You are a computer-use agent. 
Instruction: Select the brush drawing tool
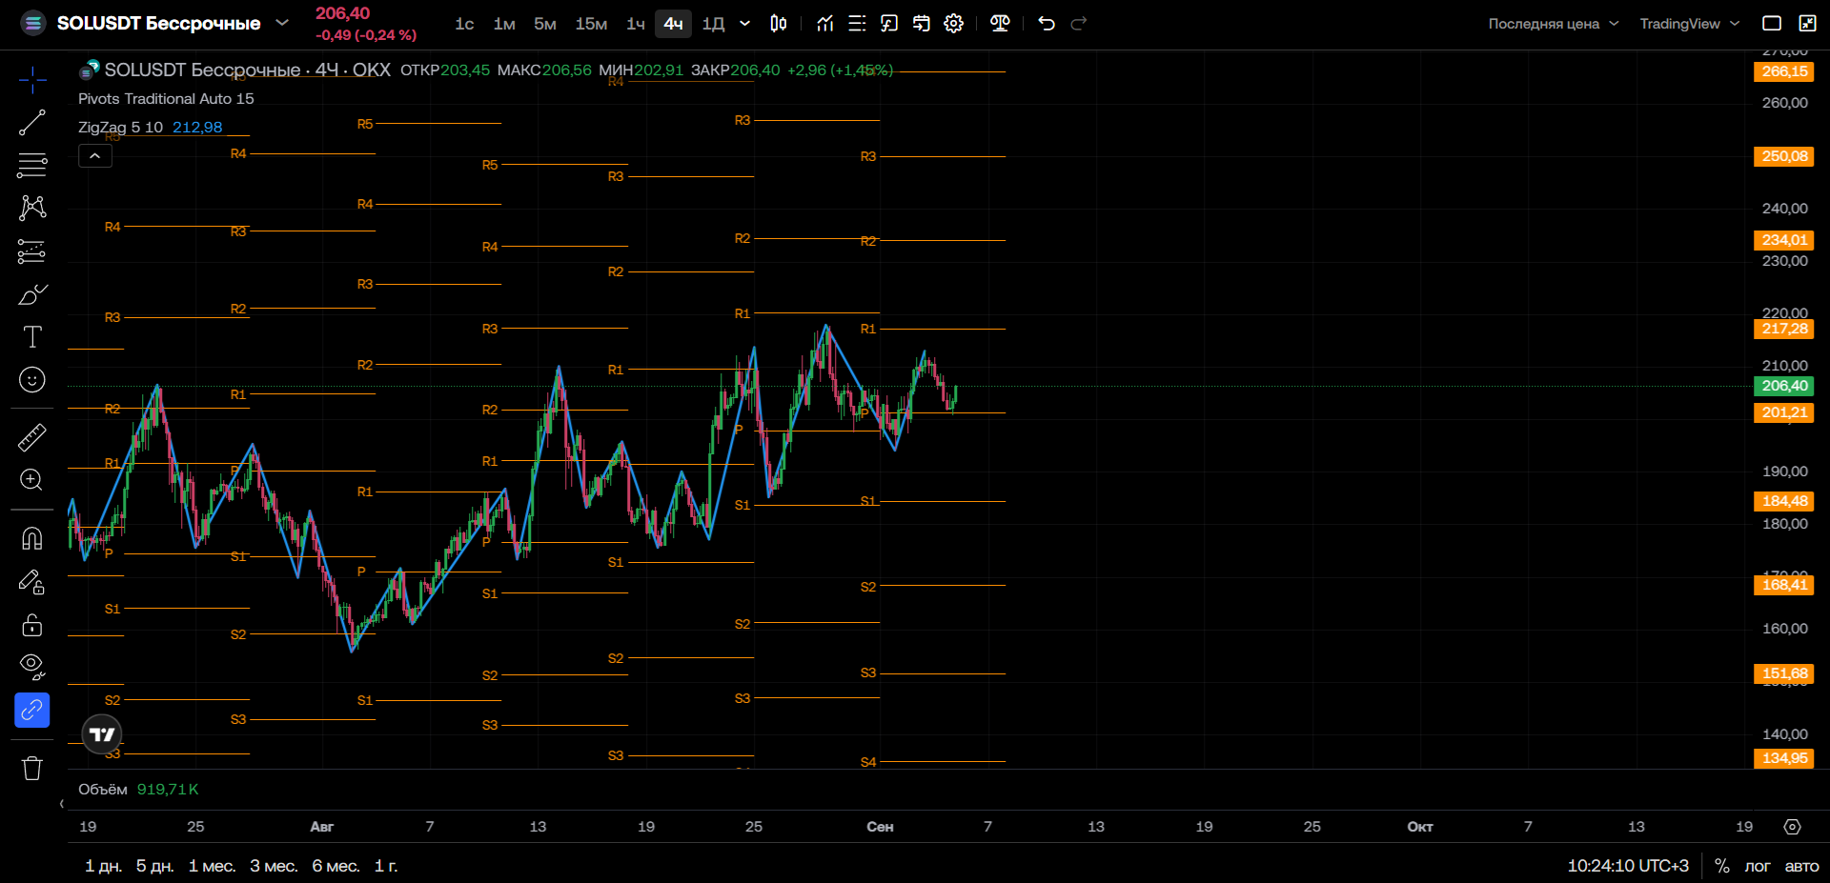point(32,294)
